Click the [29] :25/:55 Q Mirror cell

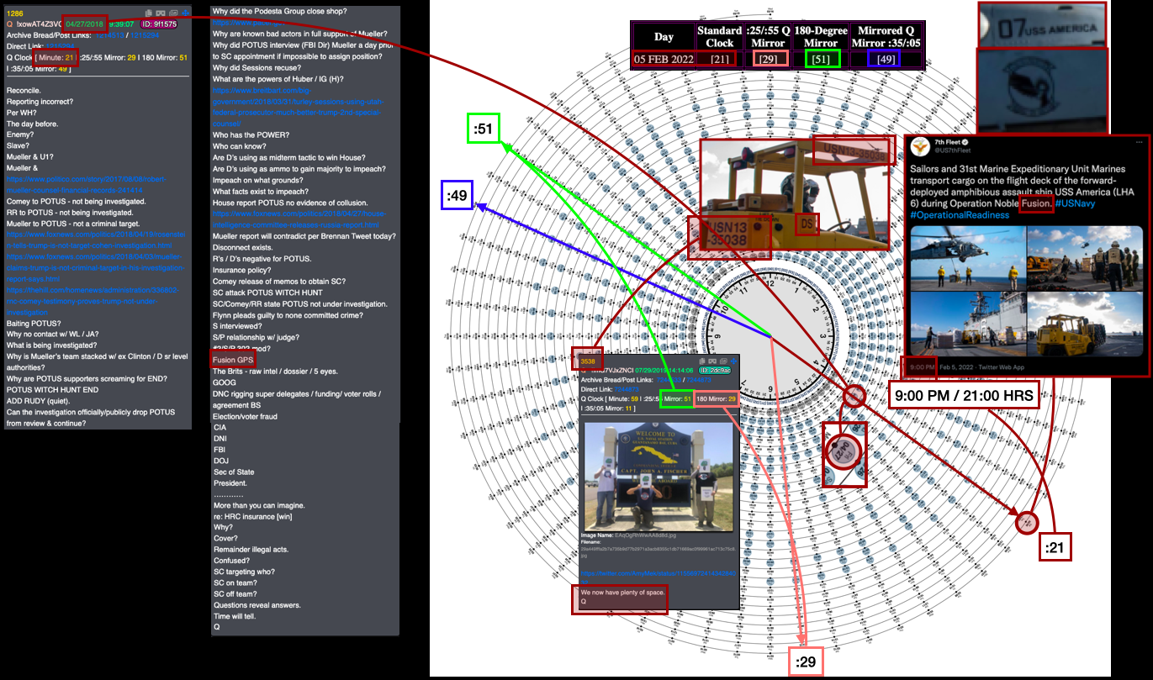tap(770, 59)
